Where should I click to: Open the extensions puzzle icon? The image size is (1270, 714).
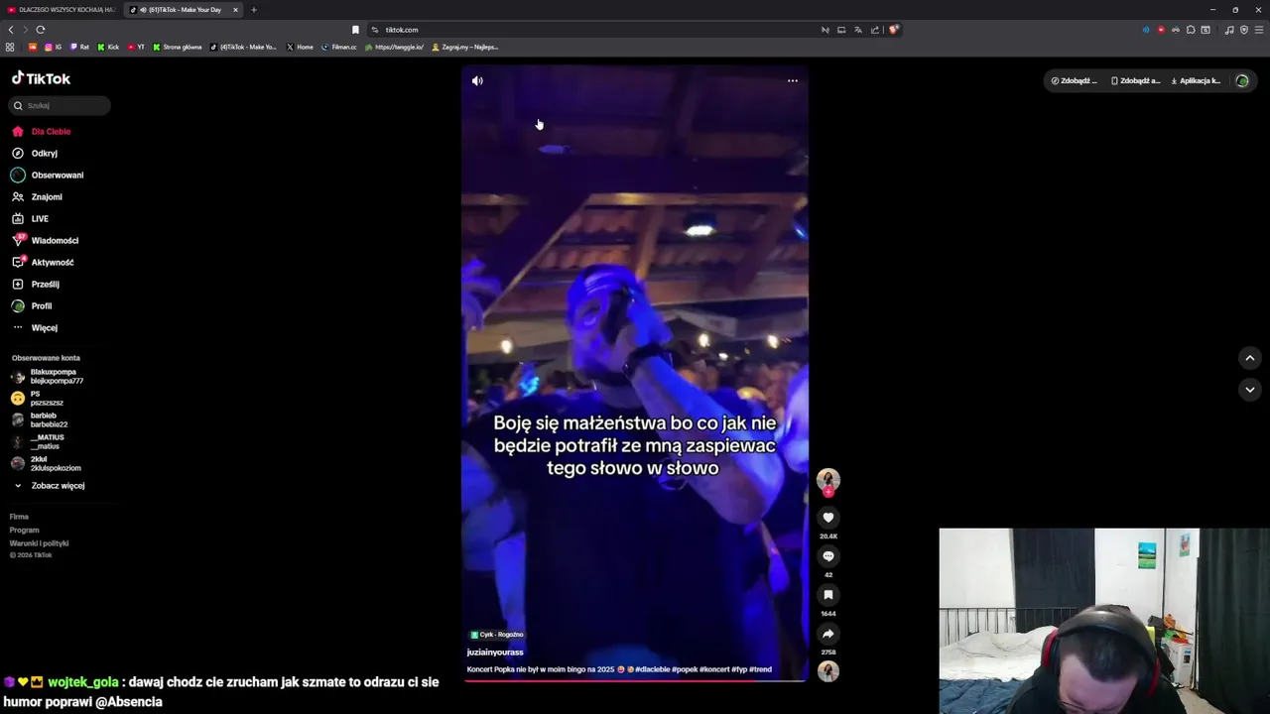[x=1191, y=30]
